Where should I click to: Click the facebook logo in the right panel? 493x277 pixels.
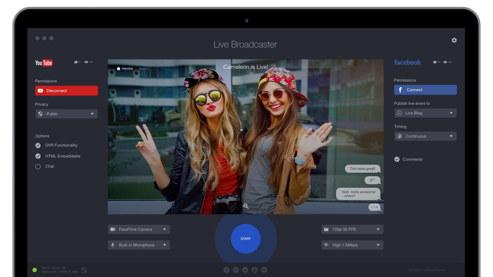coord(407,62)
